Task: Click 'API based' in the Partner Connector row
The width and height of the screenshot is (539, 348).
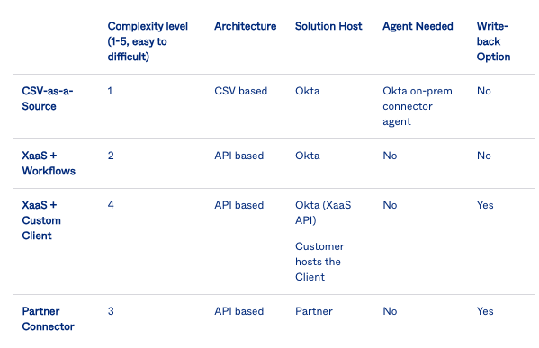Action: pyautogui.click(x=239, y=311)
